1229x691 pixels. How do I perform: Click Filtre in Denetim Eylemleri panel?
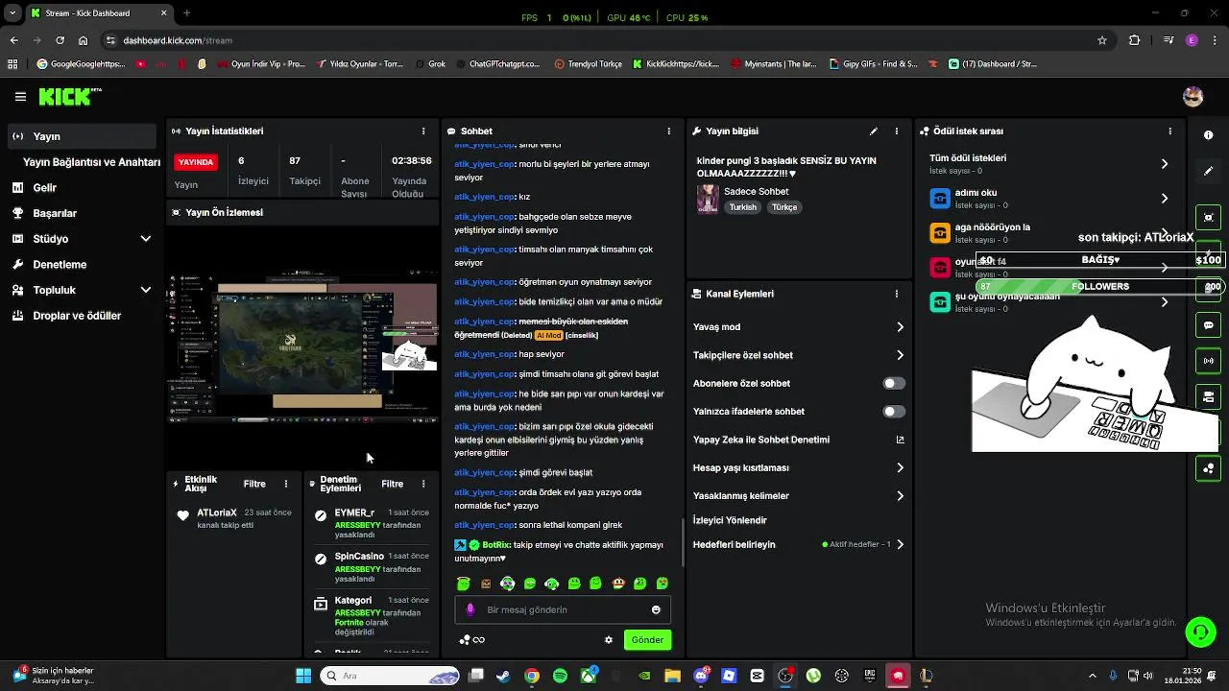[393, 484]
